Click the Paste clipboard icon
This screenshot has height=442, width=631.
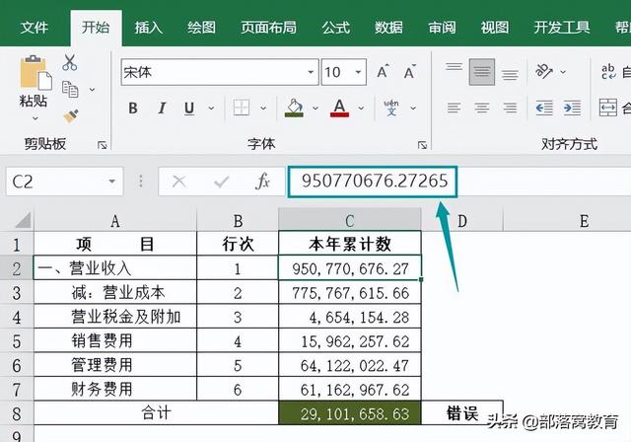35,73
